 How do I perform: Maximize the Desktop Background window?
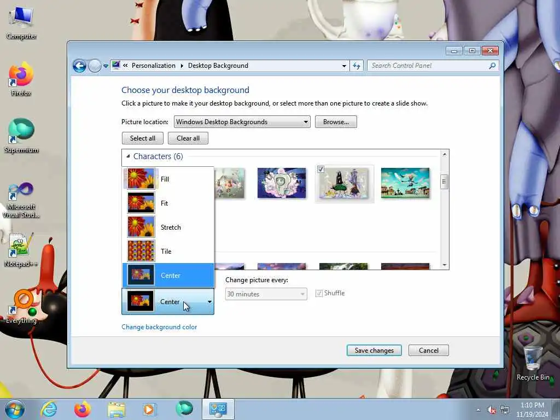[472, 51]
